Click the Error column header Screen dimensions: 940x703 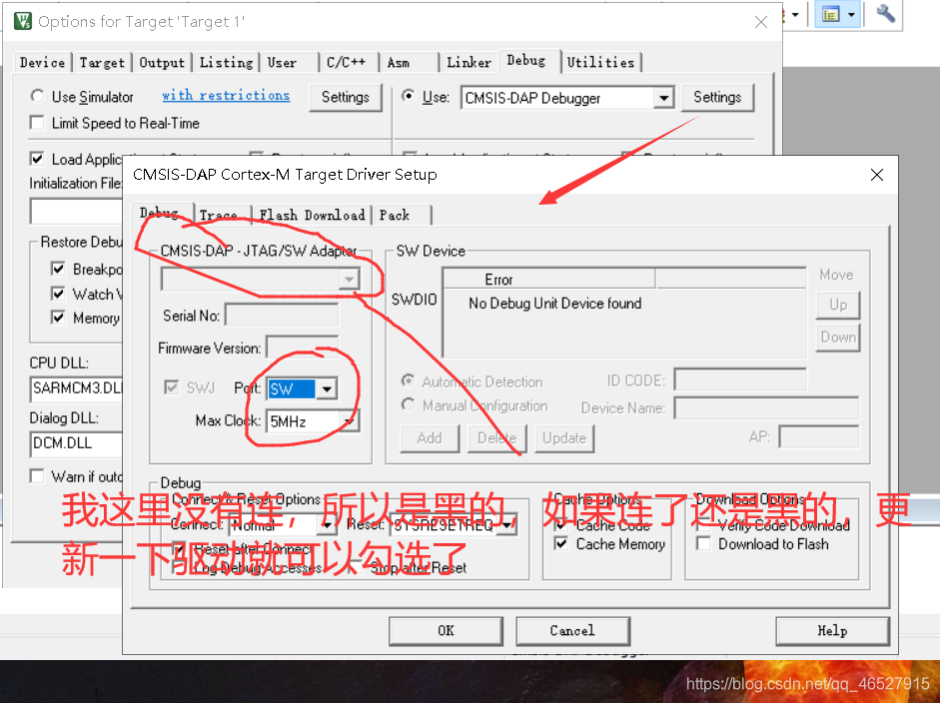point(548,279)
